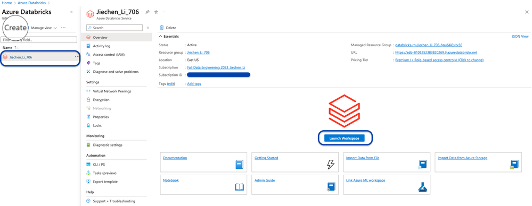Open the Notebook card link

tap(171, 181)
